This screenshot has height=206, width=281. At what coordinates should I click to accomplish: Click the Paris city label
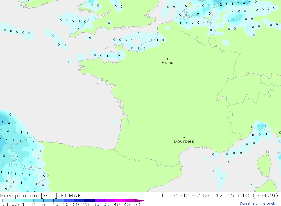167,62
